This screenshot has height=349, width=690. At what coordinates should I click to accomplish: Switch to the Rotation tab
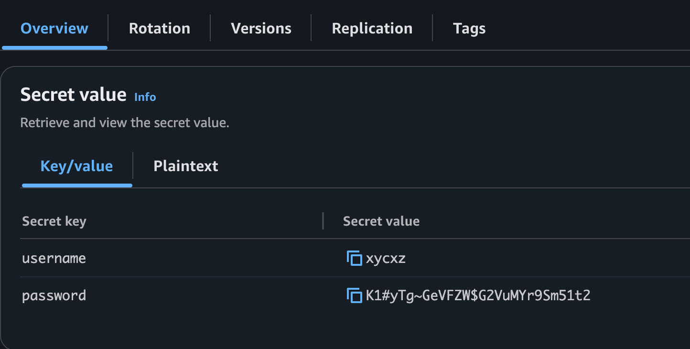click(159, 28)
